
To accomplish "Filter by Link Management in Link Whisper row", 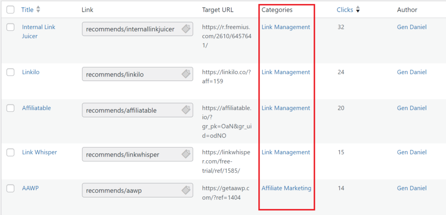I will click(286, 152).
